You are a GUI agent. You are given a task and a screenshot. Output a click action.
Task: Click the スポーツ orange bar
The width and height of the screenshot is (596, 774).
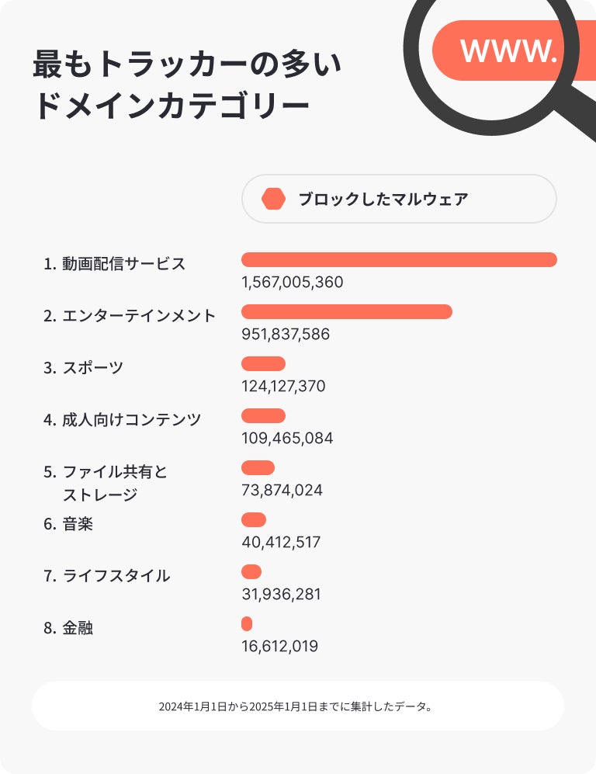(x=264, y=363)
